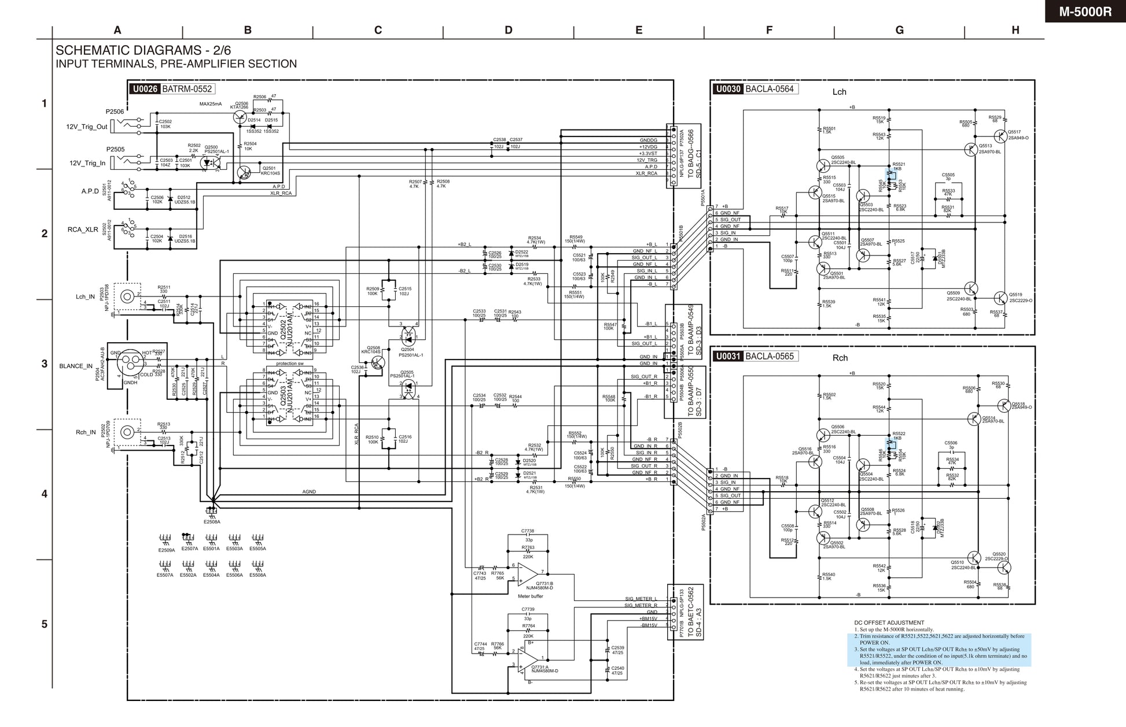This screenshot has width=1126, height=727.
Task: Click the highlighted R5522 1KB trimmer
Action: (x=891, y=444)
